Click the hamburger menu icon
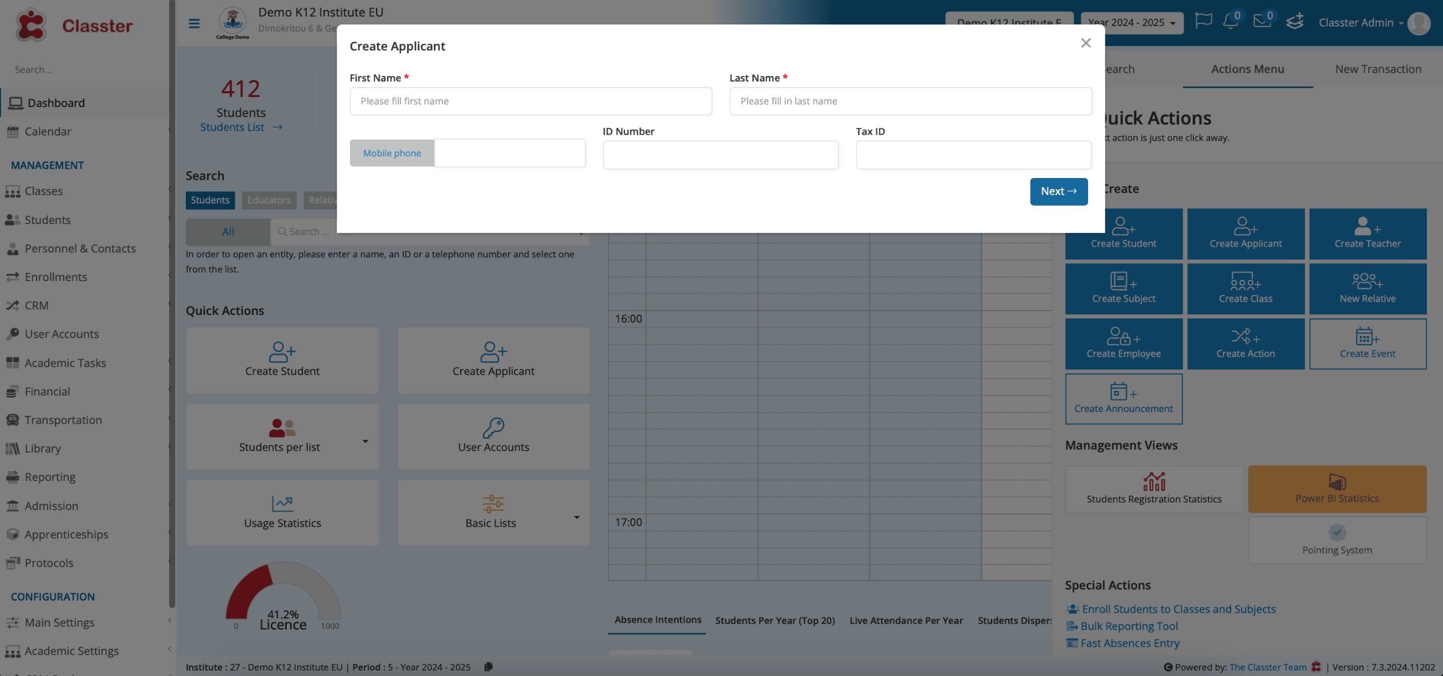The image size is (1443, 676). 194,23
